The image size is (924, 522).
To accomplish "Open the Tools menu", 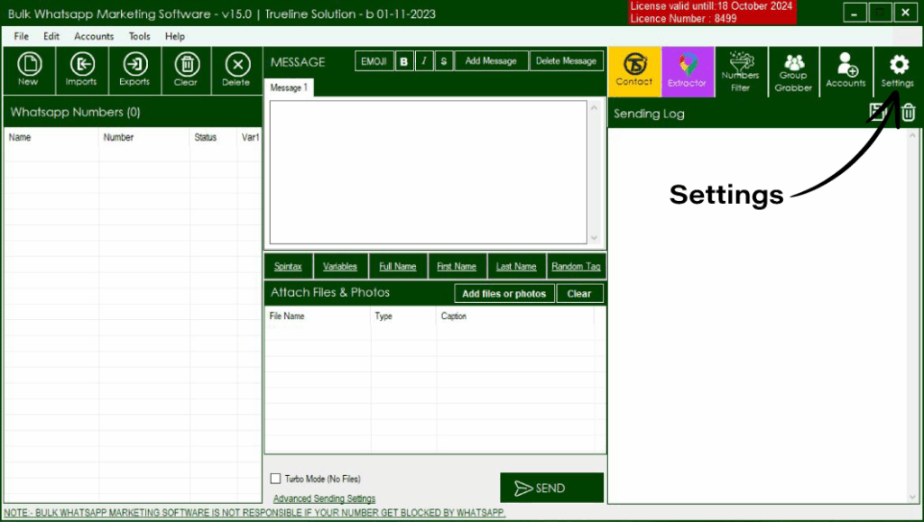I will pyautogui.click(x=139, y=36).
